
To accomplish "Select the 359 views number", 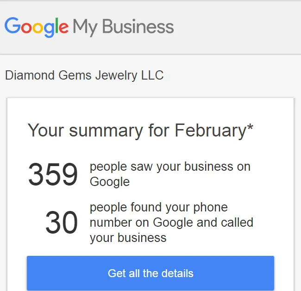I will 53,174.
